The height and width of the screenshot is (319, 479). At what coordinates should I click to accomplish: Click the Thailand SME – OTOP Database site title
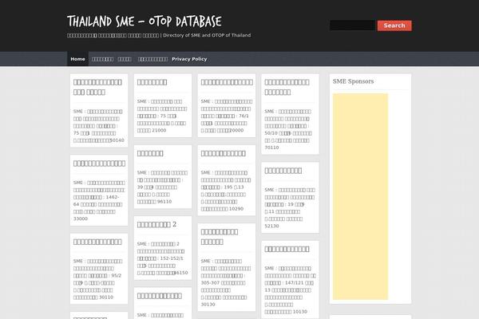(144, 22)
